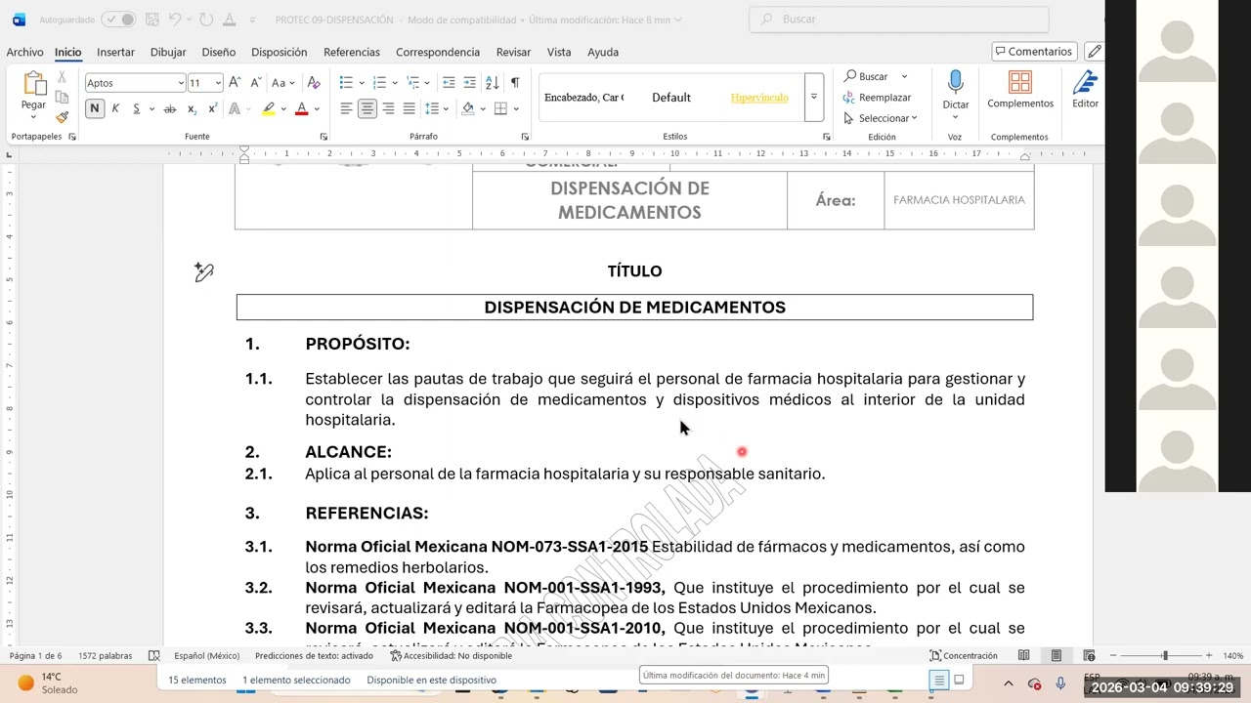Click the decrease font size icon
Viewport: 1251px width, 703px height.
255,83
